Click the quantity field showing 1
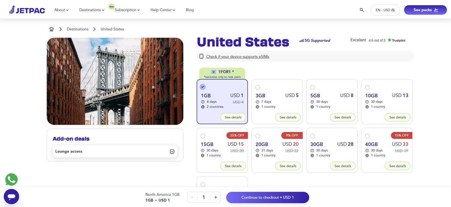451x207 pixels. click(204, 197)
